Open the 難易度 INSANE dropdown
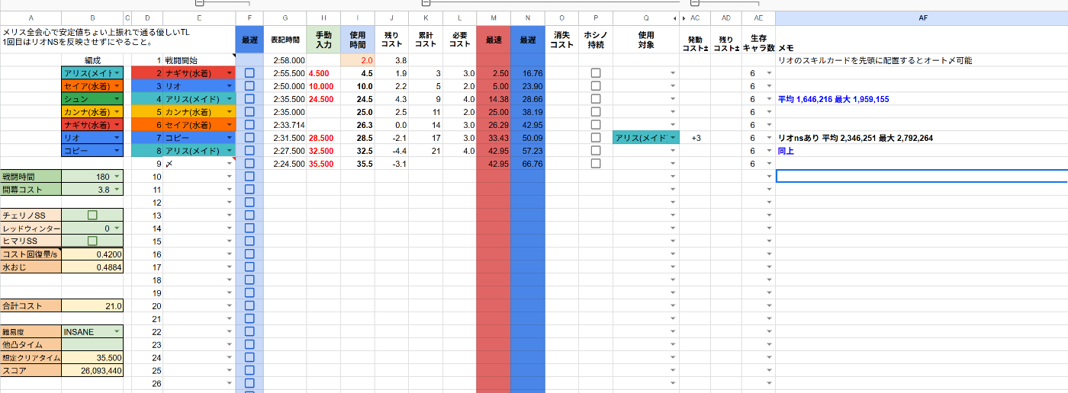1068x393 pixels. (x=116, y=332)
